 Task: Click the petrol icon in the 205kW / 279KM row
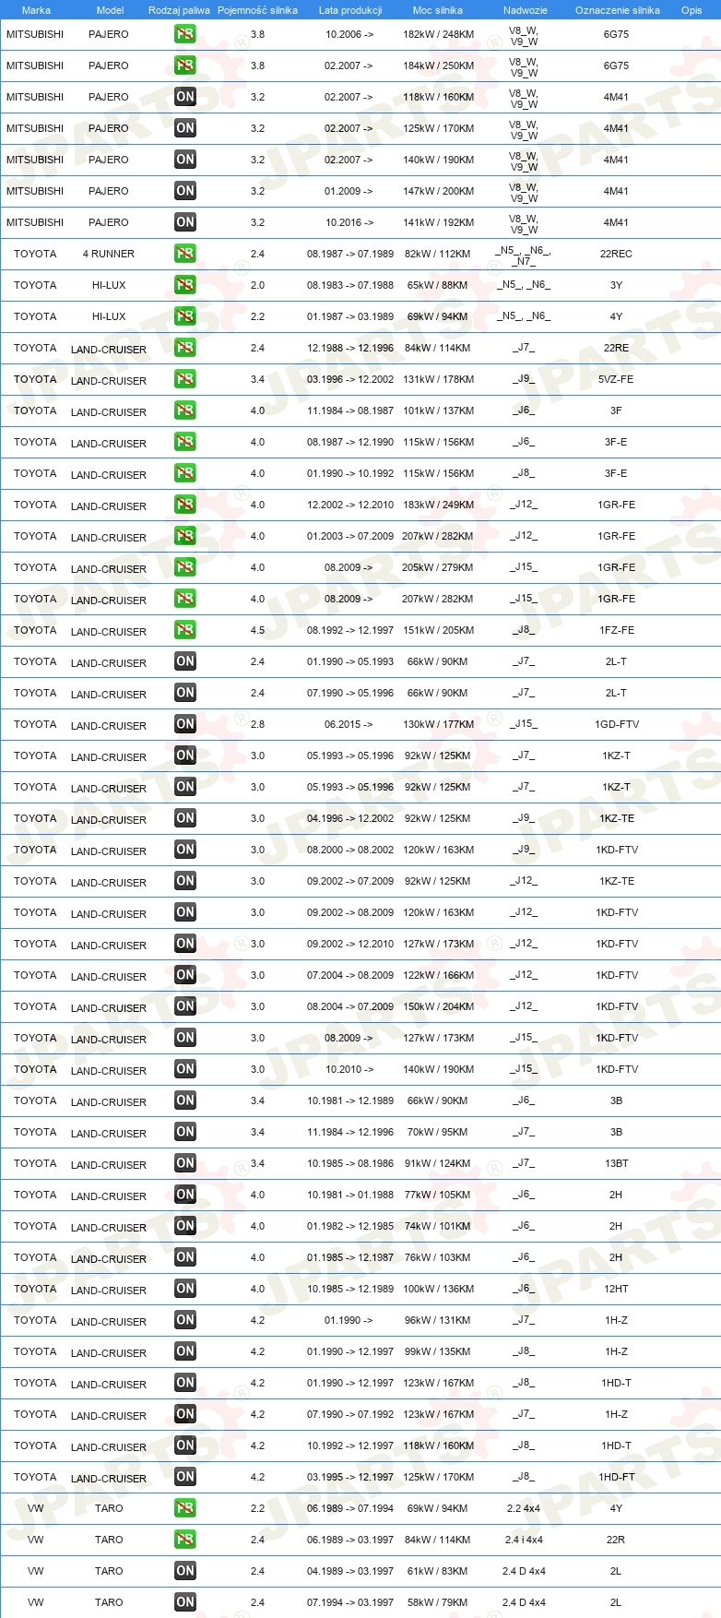point(185,567)
